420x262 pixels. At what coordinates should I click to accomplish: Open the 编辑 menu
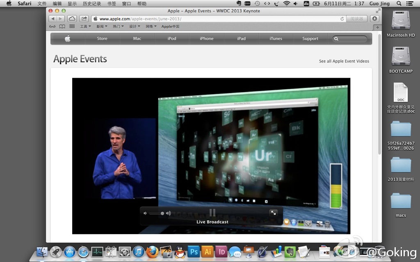tap(57, 3)
